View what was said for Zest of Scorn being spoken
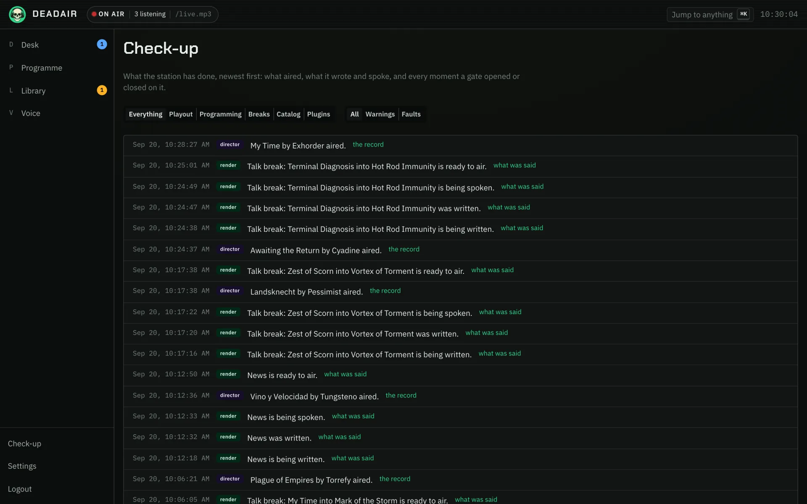This screenshot has height=504, width=807. [500, 312]
